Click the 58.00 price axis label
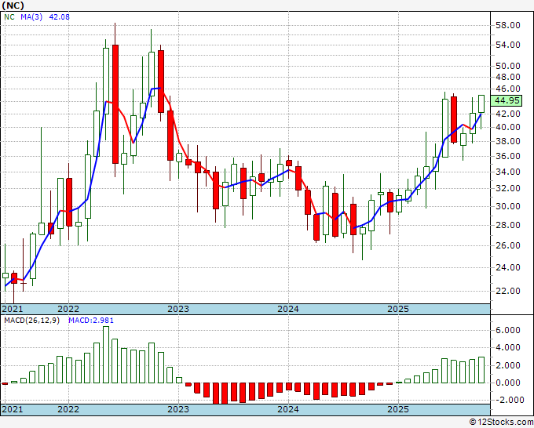The width and height of the screenshot is (534, 428). 508,25
